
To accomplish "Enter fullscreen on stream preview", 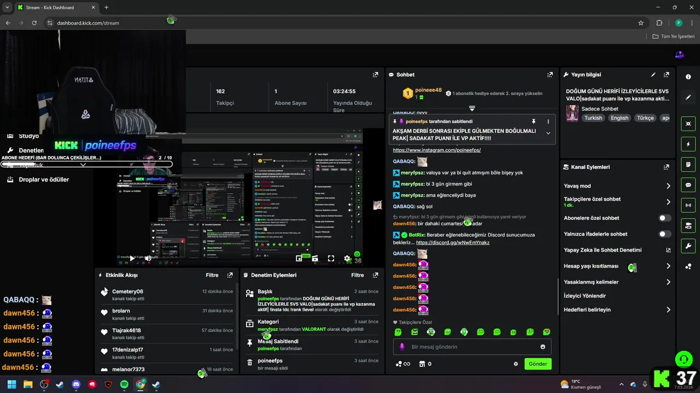I will pyautogui.click(x=331, y=258).
